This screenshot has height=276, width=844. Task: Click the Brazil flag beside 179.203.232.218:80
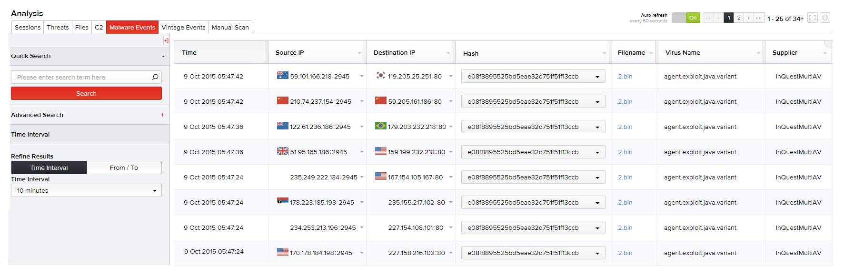(380, 126)
